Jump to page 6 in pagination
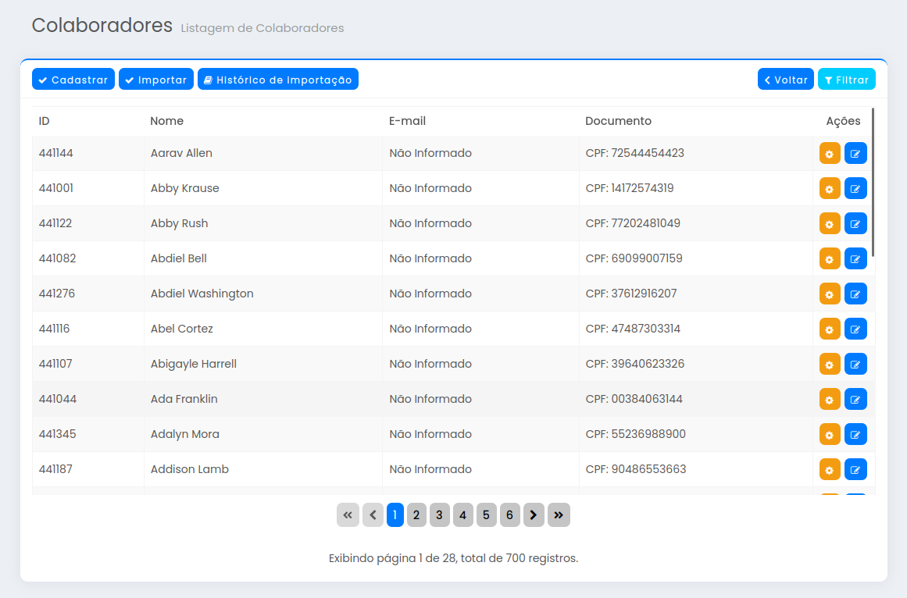This screenshot has height=598, width=907. (x=509, y=515)
